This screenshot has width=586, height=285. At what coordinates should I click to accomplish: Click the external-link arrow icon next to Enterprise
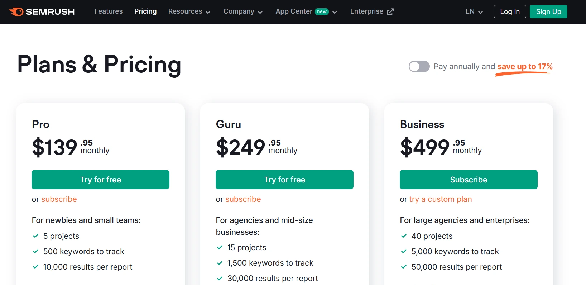[390, 12]
